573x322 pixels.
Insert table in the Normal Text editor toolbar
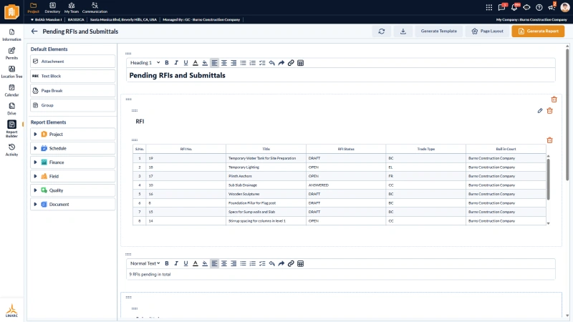[x=300, y=263]
